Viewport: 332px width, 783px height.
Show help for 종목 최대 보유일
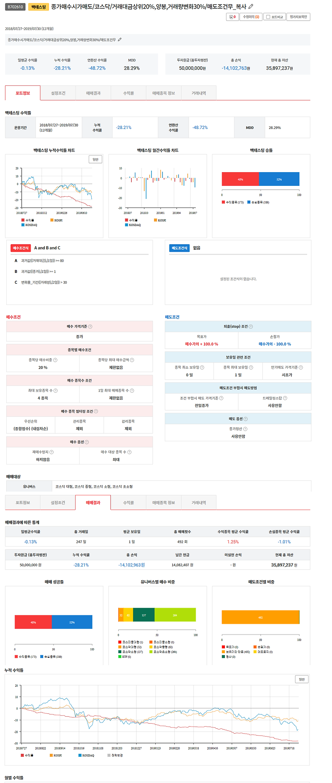click(251, 367)
